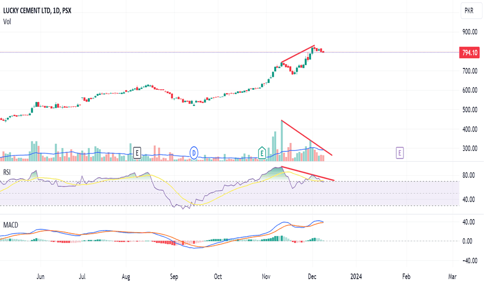Screen dimensions: 484x285
Task: Click the Feb label on time axis
Action: click(406, 276)
